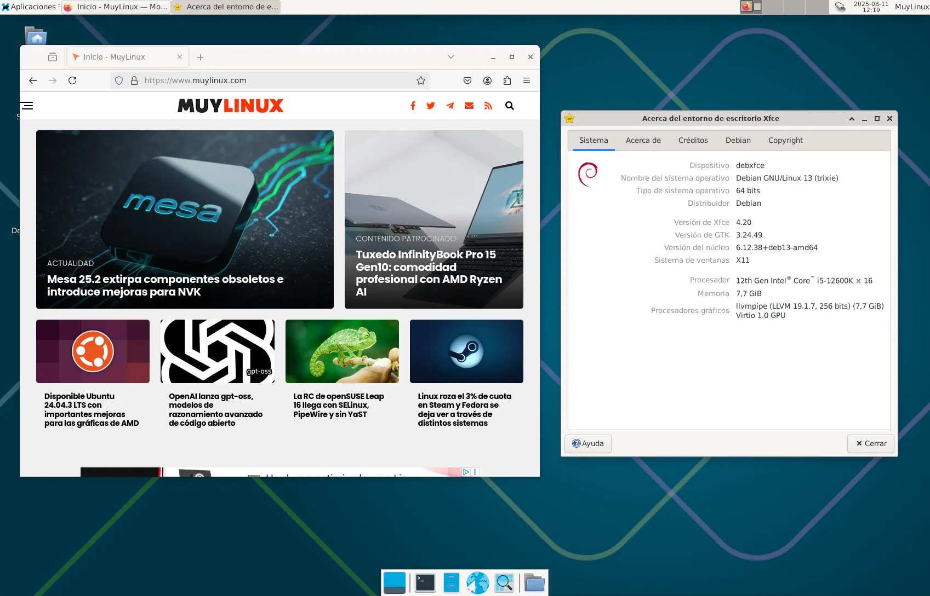This screenshot has width=930, height=596.
Task: Click the MuyLinux Telegram icon
Action: tap(450, 106)
